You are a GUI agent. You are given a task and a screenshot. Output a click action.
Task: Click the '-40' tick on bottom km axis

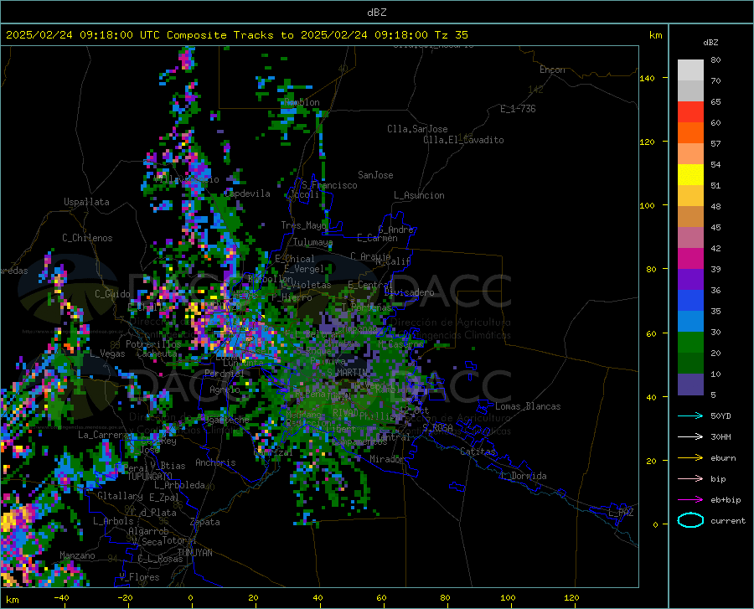(61, 597)
